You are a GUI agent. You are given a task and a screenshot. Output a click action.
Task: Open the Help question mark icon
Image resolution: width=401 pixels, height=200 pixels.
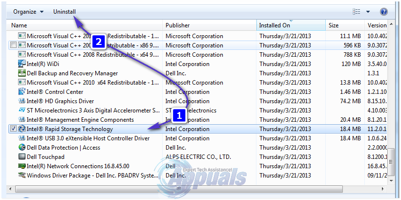tap(384, 12)
